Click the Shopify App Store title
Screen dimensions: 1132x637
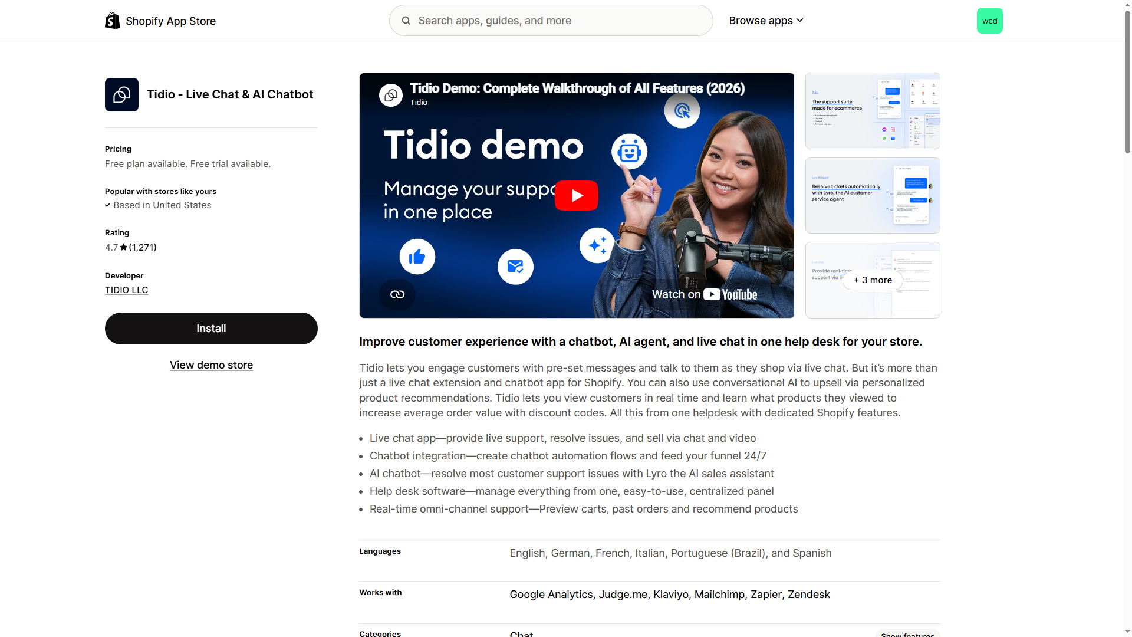click(170, 21)
